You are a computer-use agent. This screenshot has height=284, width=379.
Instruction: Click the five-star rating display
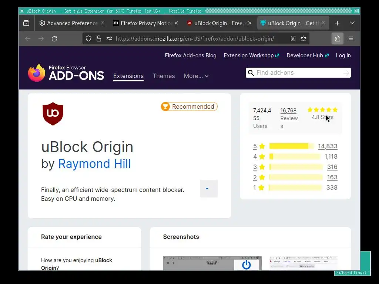322,110
